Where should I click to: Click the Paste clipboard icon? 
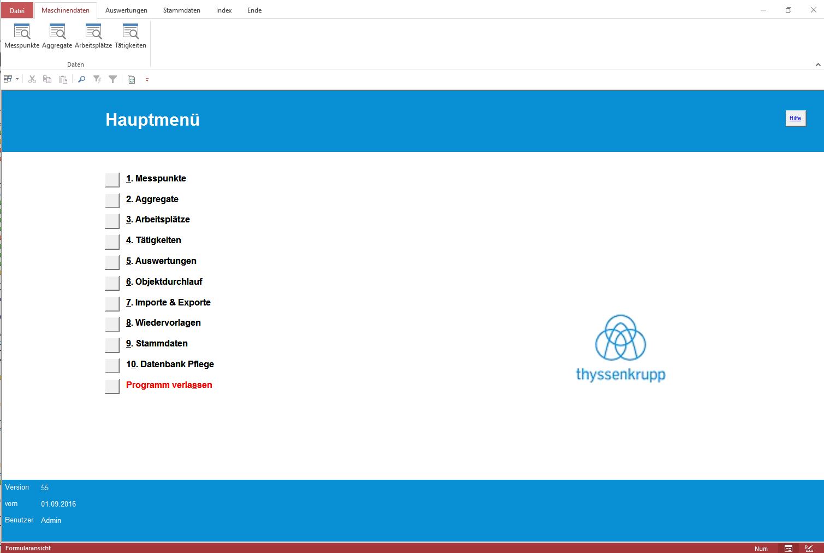(x=63, y=79)
